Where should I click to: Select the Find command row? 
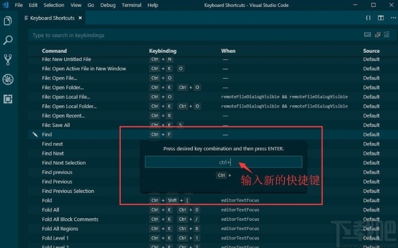coord(213,134)
